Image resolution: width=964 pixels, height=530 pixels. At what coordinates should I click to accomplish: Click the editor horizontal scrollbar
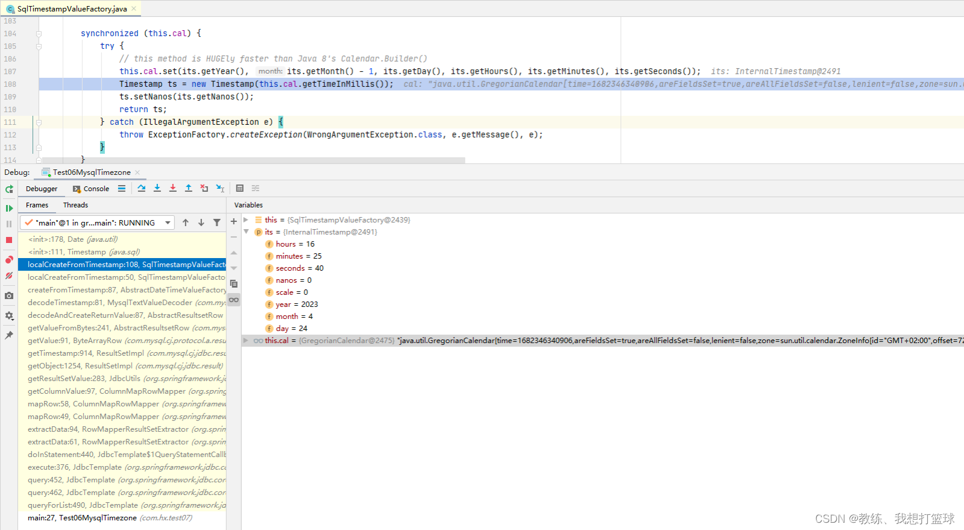coord(253,160)
